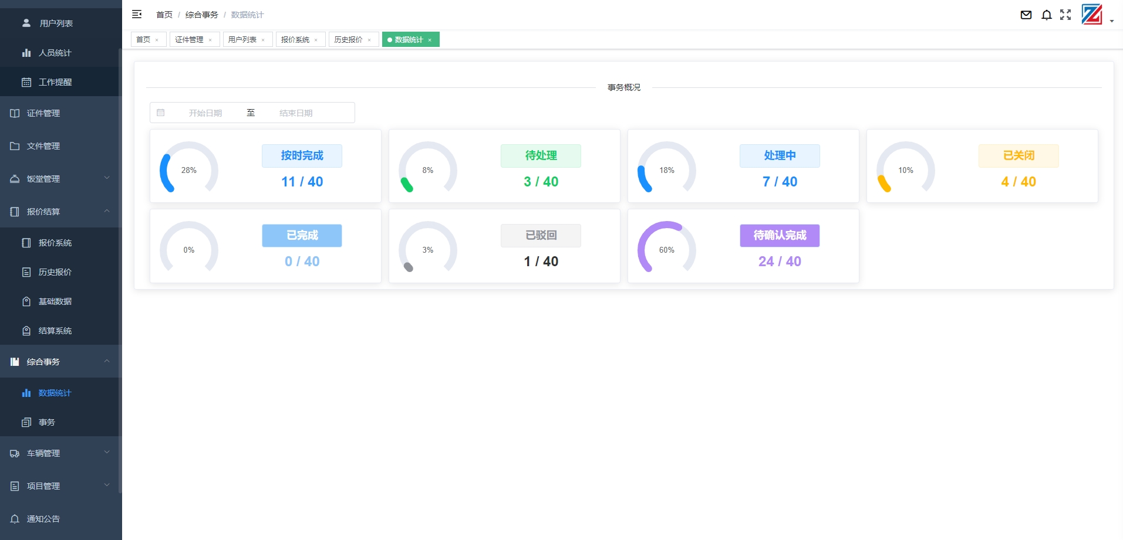Screen dimensions: 1123x540
Task: Click the 车辆管理 truck icon
Action: tap(15, 453)
